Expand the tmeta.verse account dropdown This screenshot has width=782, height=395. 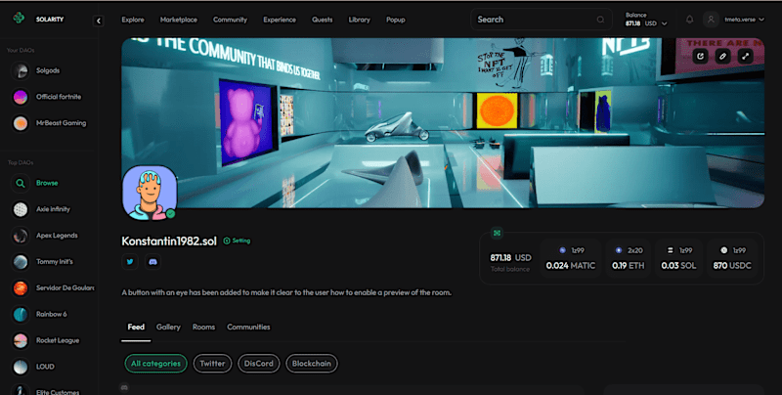click(x=744, y=20)
